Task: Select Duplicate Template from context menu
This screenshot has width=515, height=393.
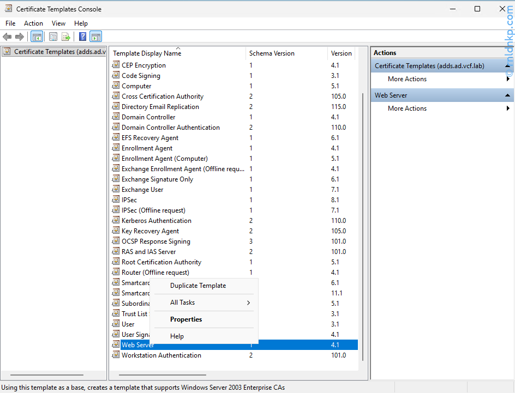Action: 197,286
